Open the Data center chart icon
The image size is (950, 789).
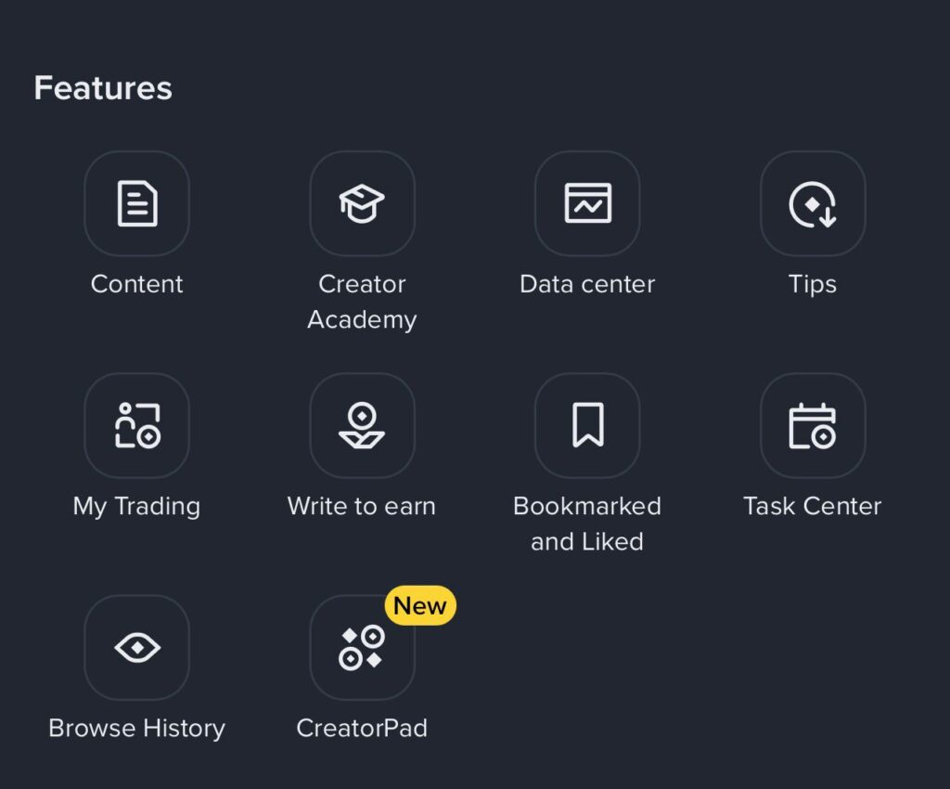587,203
